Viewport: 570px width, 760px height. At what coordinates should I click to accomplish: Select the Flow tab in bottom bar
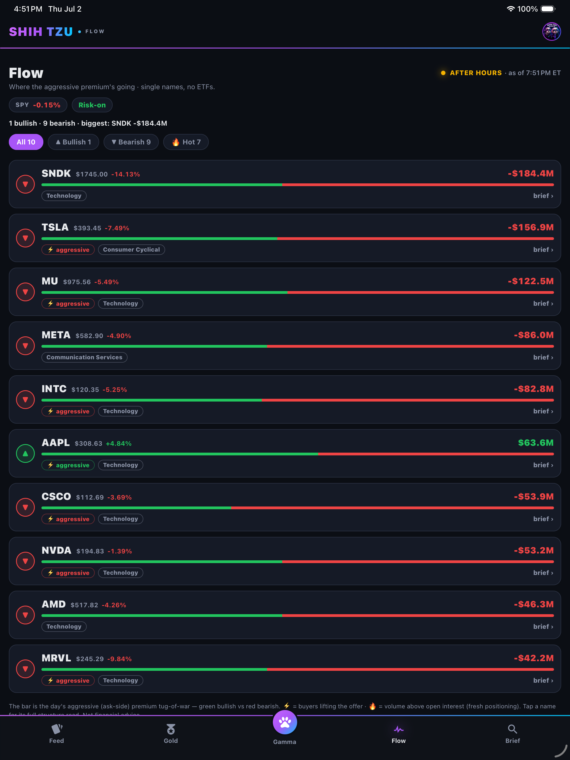pyautogui.click(x=399, y=734)
